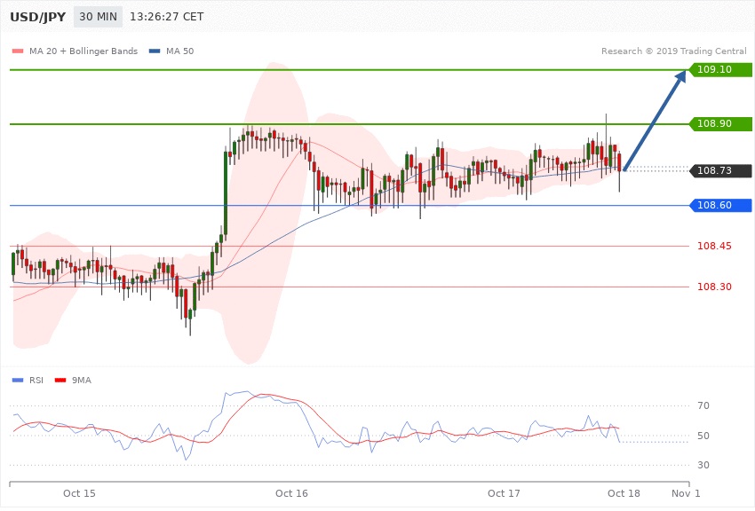Click the blue forecast arrow head
The width and height of the screenshot is (755, 511).
pyautogui.click(x=679, y=80)
